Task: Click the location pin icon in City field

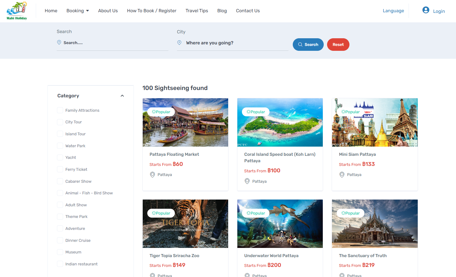Action: point(179,43)
